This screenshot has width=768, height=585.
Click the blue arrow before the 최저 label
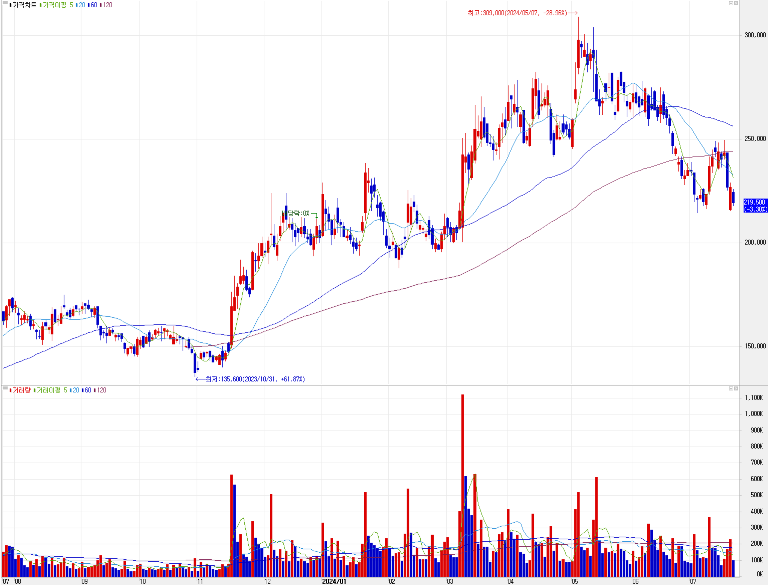click(x=201, y=379)
